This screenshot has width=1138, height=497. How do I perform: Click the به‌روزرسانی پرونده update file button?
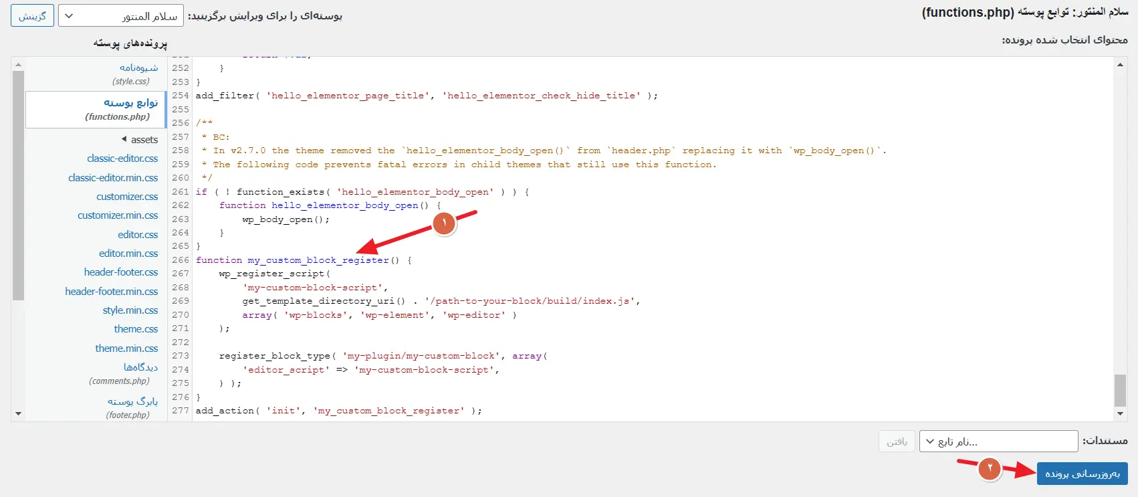1083,474
